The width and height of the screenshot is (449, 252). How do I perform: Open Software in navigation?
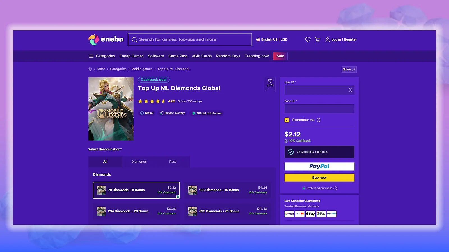(x=156, y=56)
